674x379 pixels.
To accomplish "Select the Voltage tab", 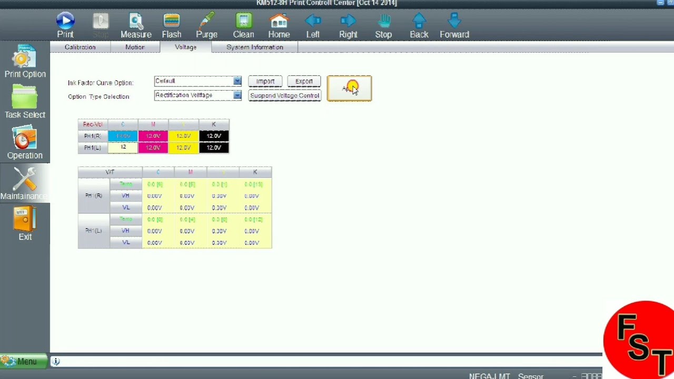I will (186, 47).
